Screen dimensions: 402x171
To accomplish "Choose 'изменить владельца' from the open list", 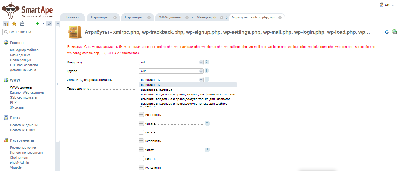I will (157, 89).
